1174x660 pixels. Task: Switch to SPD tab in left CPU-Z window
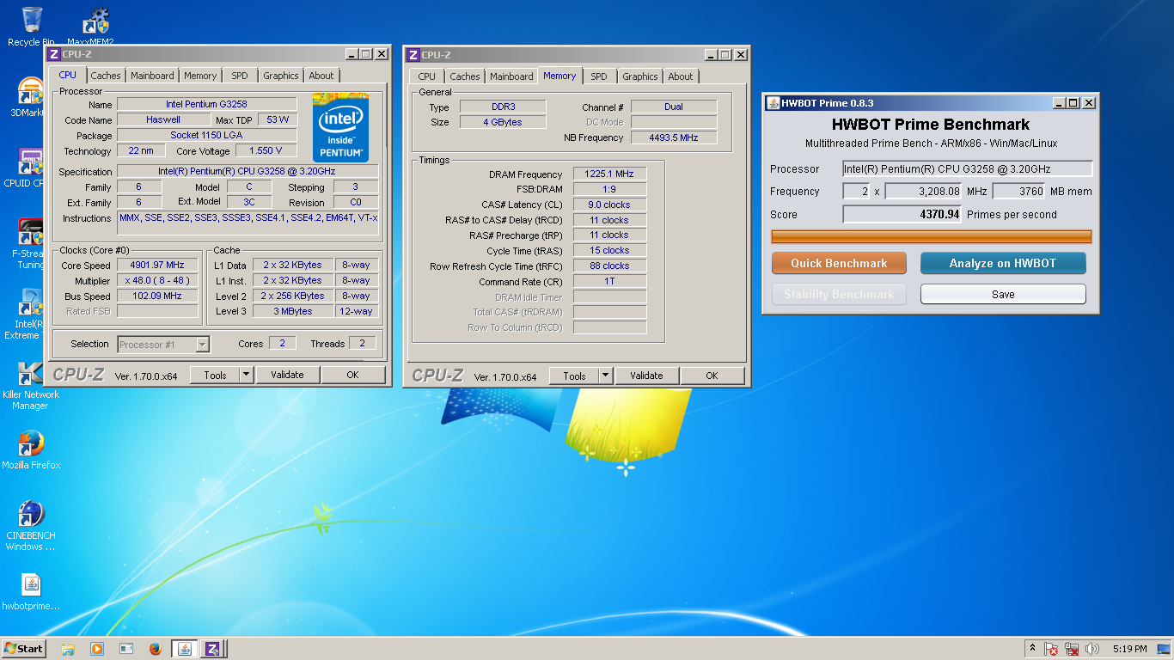(x=240, y=76)
